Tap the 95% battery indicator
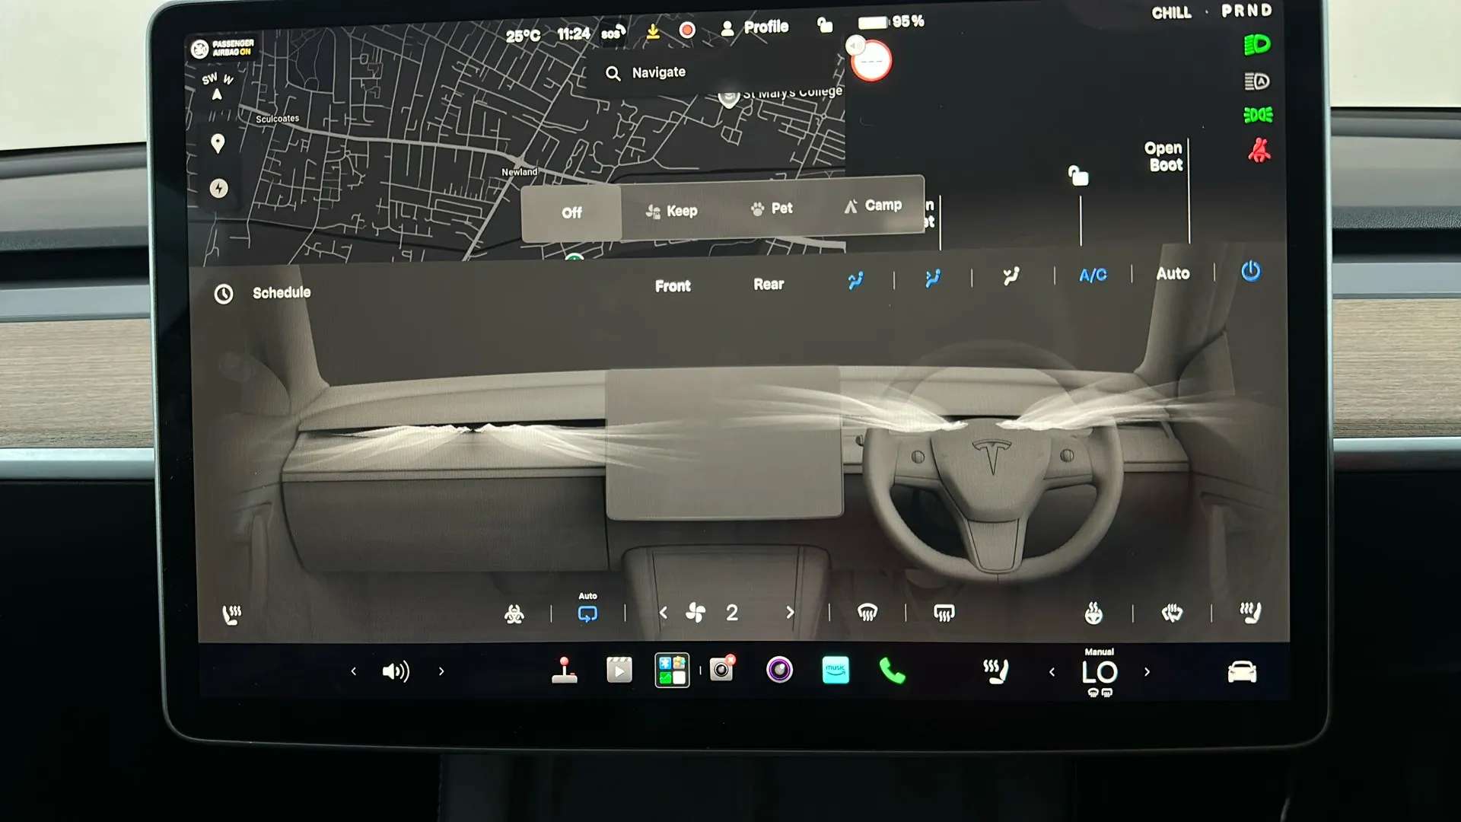The height and width of the screenshot is (822, 1461). click(890, 22)
